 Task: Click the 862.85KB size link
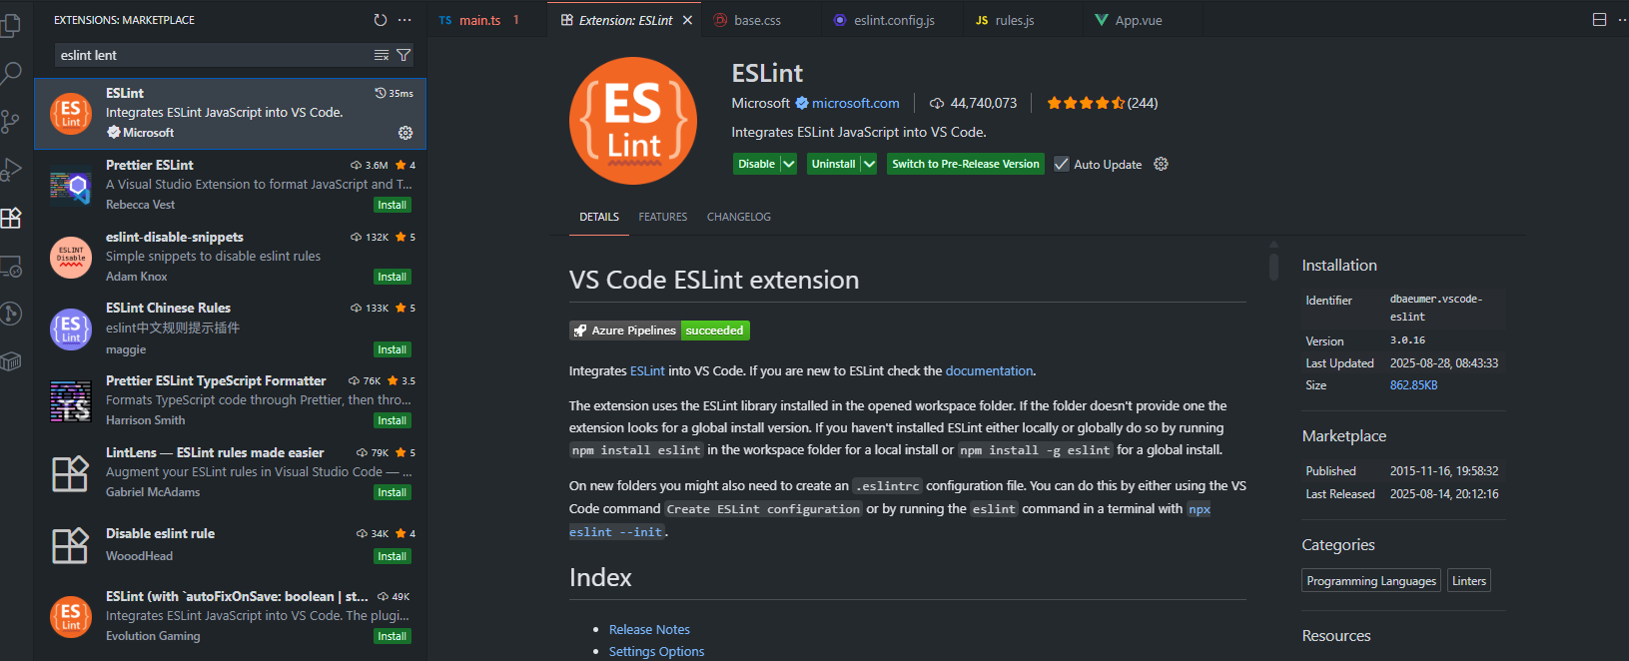(x=1413, y=385)
